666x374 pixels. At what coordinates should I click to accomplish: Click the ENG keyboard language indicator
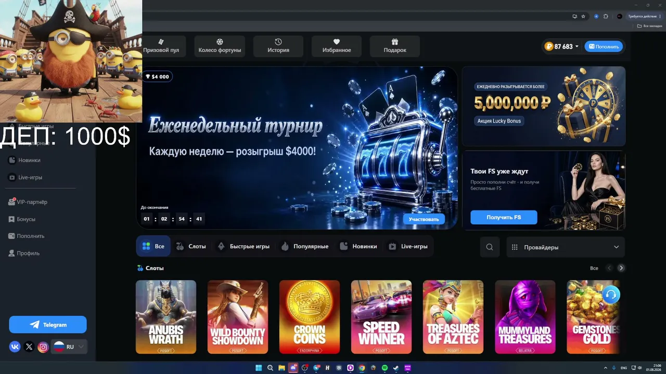point(624,368)
